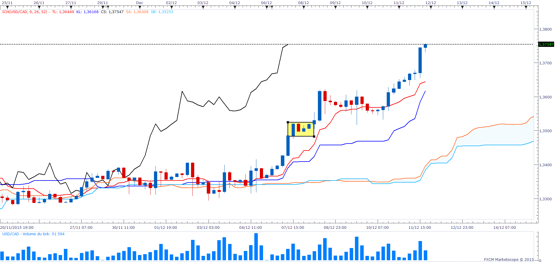Viewport: 555px width, 262px height.
Task: Click the 04/12 date marker
Action: 235,3
